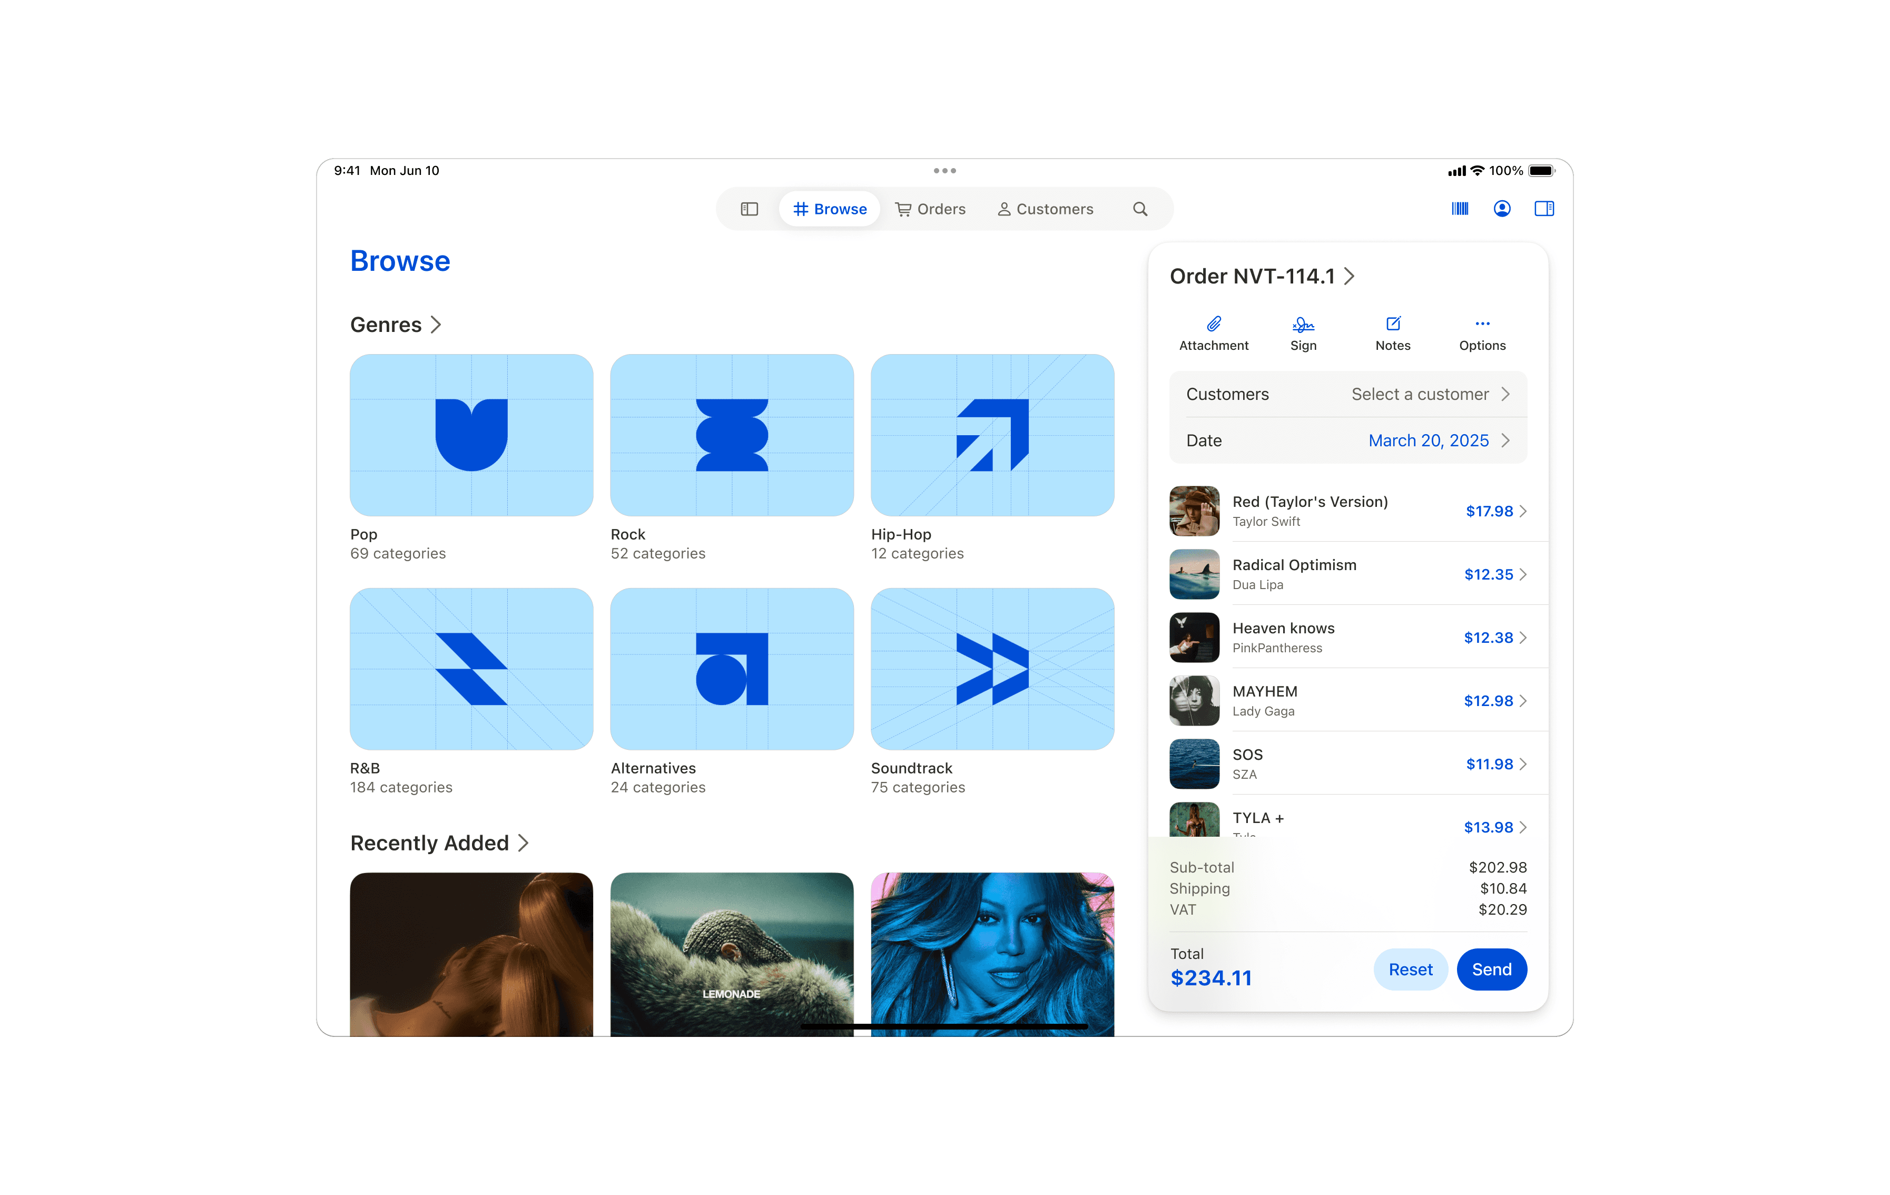Change the order date March 20, 2025
Image resolution: width=1890 pixels, height=1195 pixels.
click(x=1347, y=440)
